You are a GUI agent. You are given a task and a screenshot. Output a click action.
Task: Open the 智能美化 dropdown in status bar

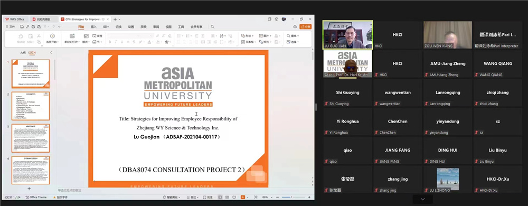(179, 197)
